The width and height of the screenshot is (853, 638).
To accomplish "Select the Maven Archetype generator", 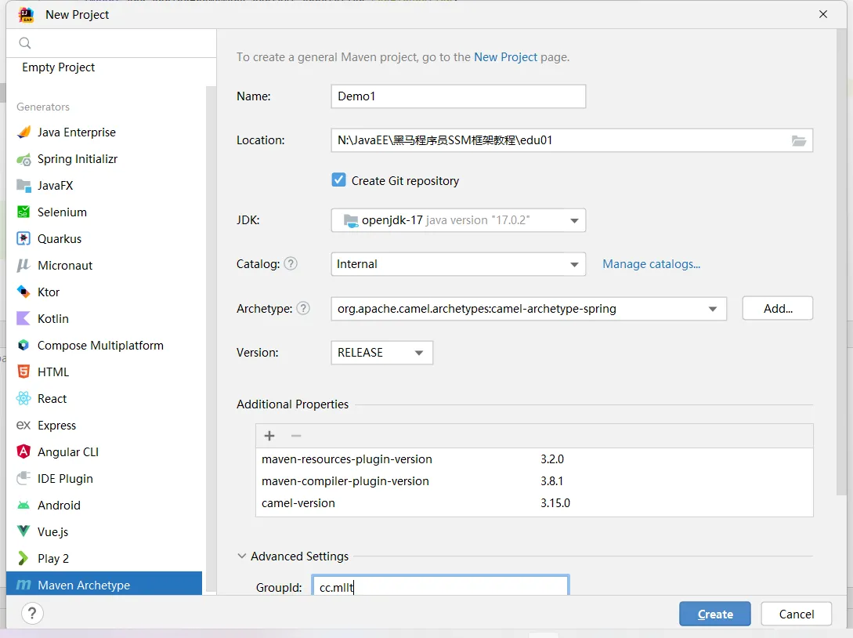I will click(104, 585).
